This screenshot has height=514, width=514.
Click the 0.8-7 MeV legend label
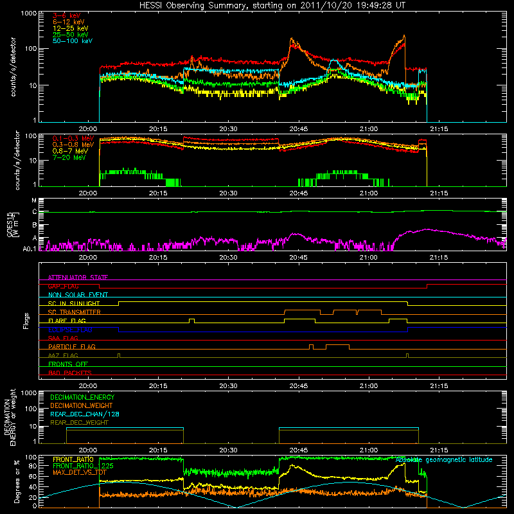[70, 151]
